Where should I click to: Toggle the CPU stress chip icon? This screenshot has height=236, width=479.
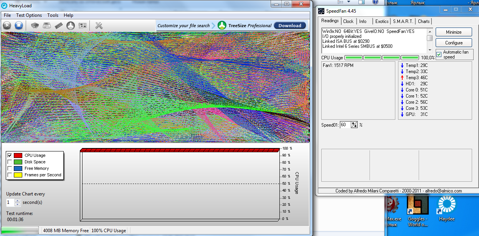point(35,26)
